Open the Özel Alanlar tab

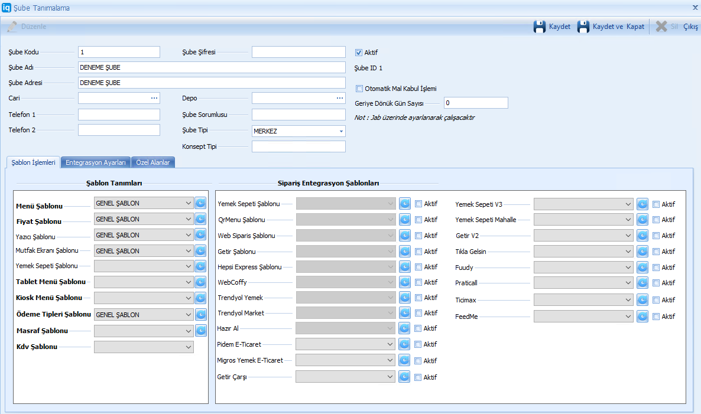pyautogui.click(x=153, y=162)
